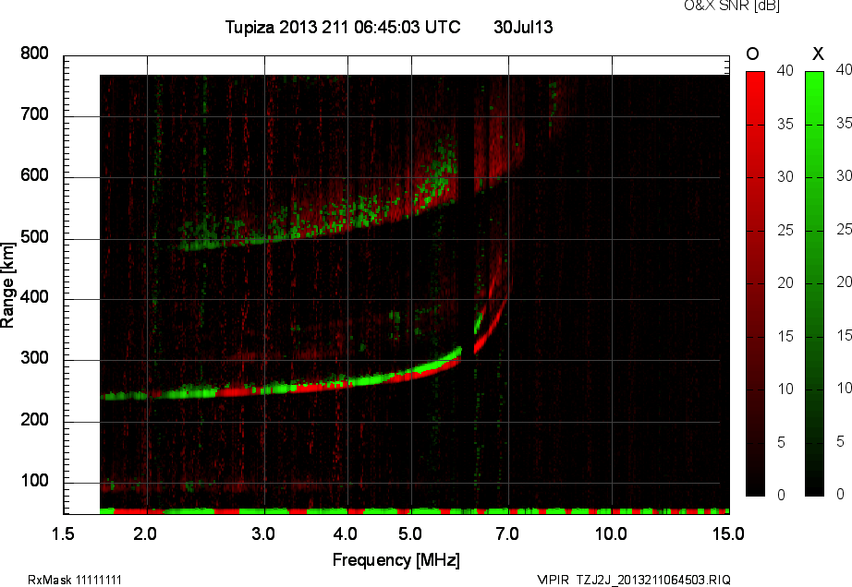This screenshot has height=587, width=852.
Task: Click the 7.0 frequency tick label
Action: (507, 533)
